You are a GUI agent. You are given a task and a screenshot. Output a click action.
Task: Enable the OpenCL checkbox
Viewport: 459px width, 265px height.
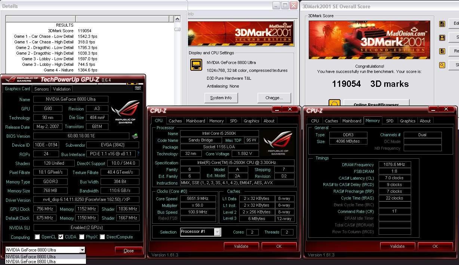tap(37, 237)
